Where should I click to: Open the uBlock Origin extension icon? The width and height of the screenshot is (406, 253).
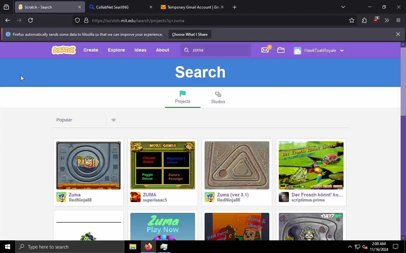376,20
